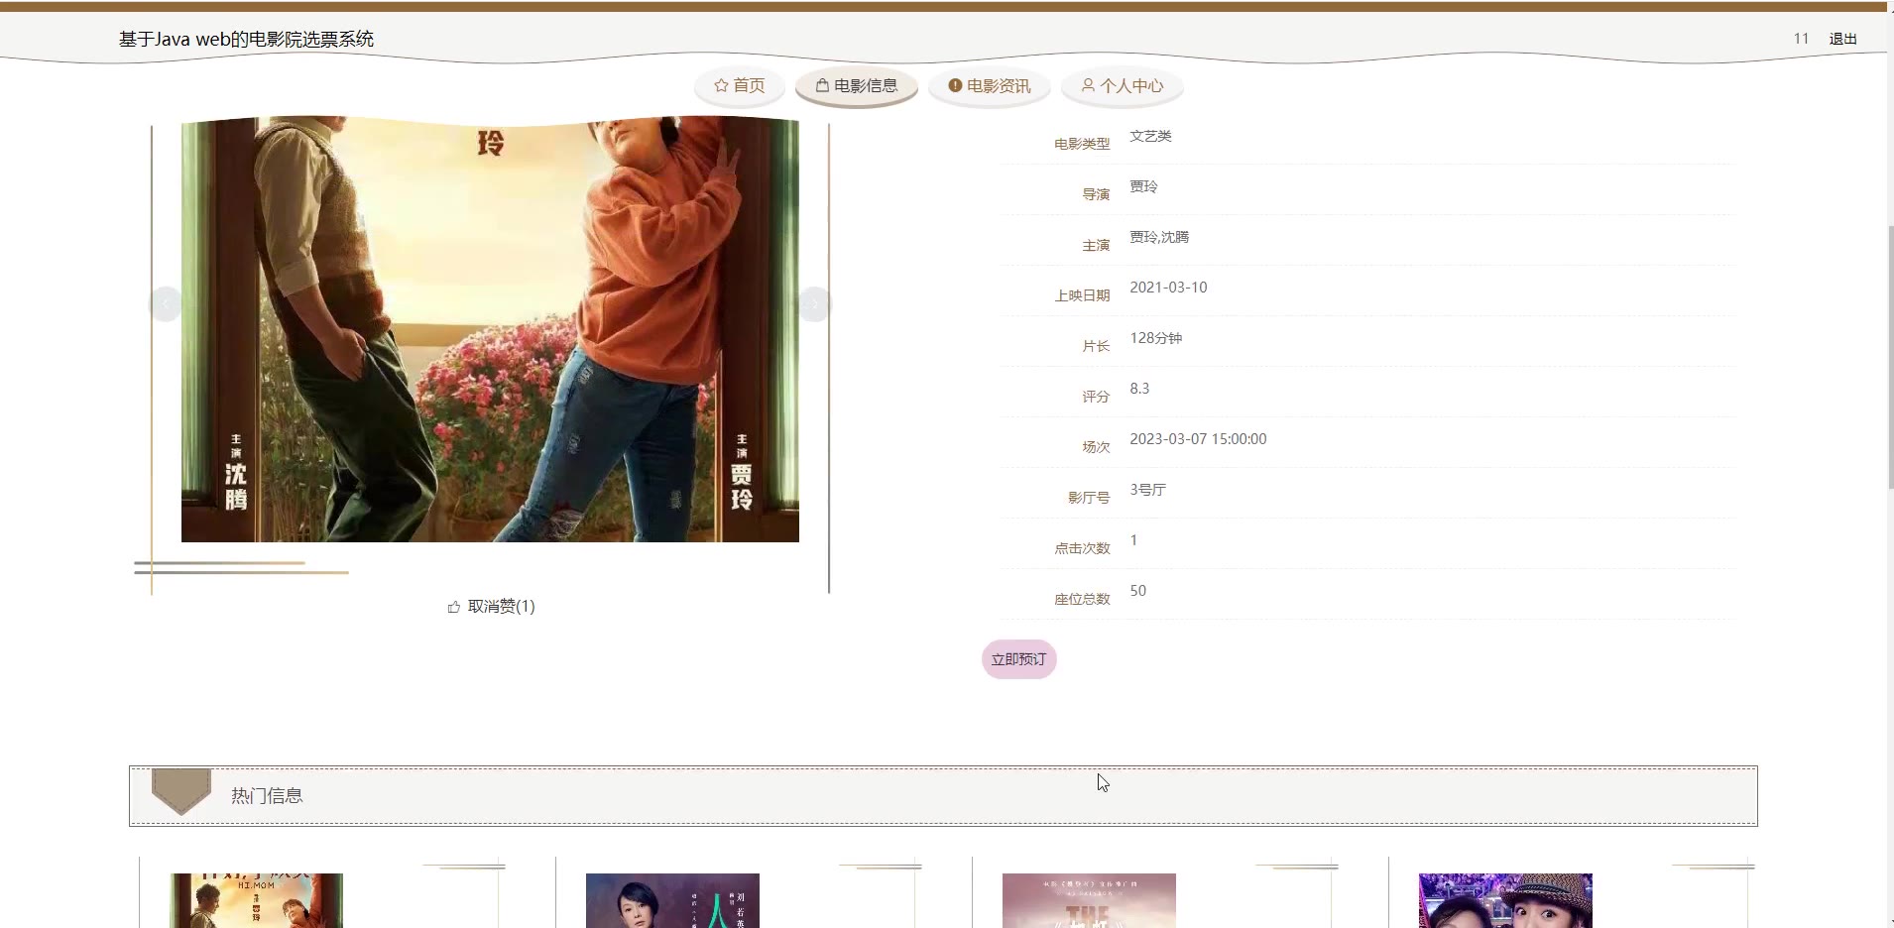Select the rating value 8.3
Viewport: 1894px width, 928px height.
pyautogui.click(x=1139, y=389)
